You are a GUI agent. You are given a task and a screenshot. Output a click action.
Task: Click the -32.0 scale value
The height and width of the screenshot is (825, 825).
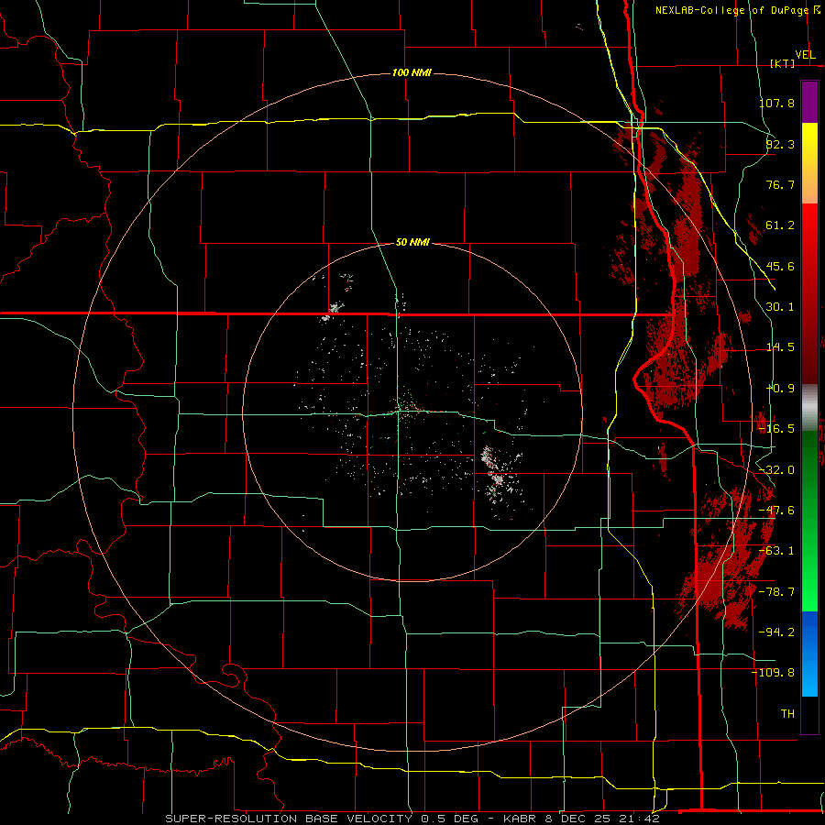776,470
